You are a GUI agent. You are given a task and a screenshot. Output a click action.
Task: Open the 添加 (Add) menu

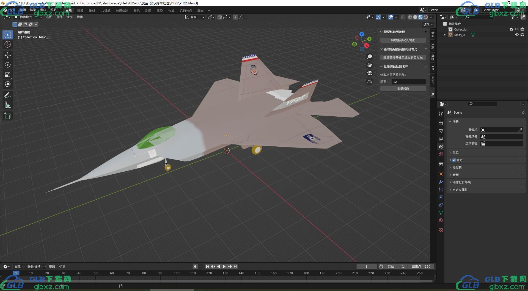click(x=70, y=17)
